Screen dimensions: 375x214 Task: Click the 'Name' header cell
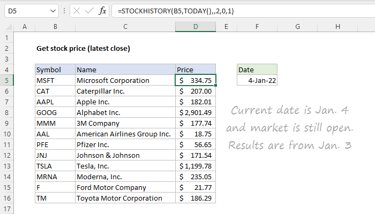coord(125,70)
